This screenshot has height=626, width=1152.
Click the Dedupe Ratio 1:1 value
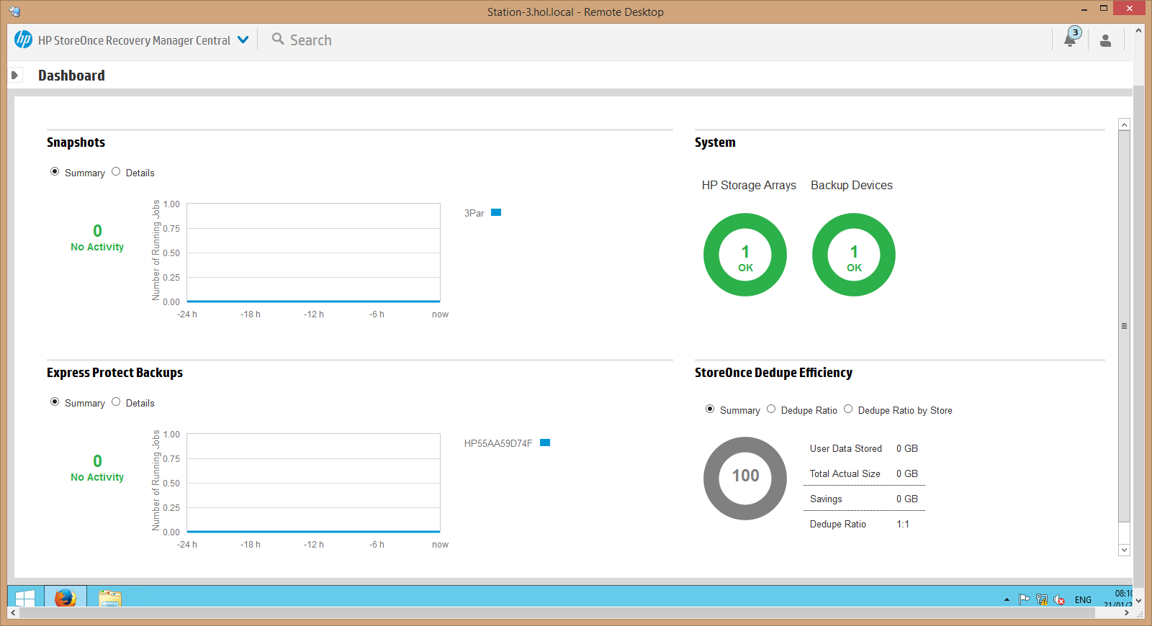[903, 524]
